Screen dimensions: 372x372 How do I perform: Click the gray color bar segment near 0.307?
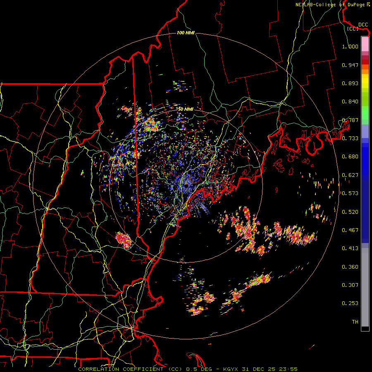click(x=365, y=287)
